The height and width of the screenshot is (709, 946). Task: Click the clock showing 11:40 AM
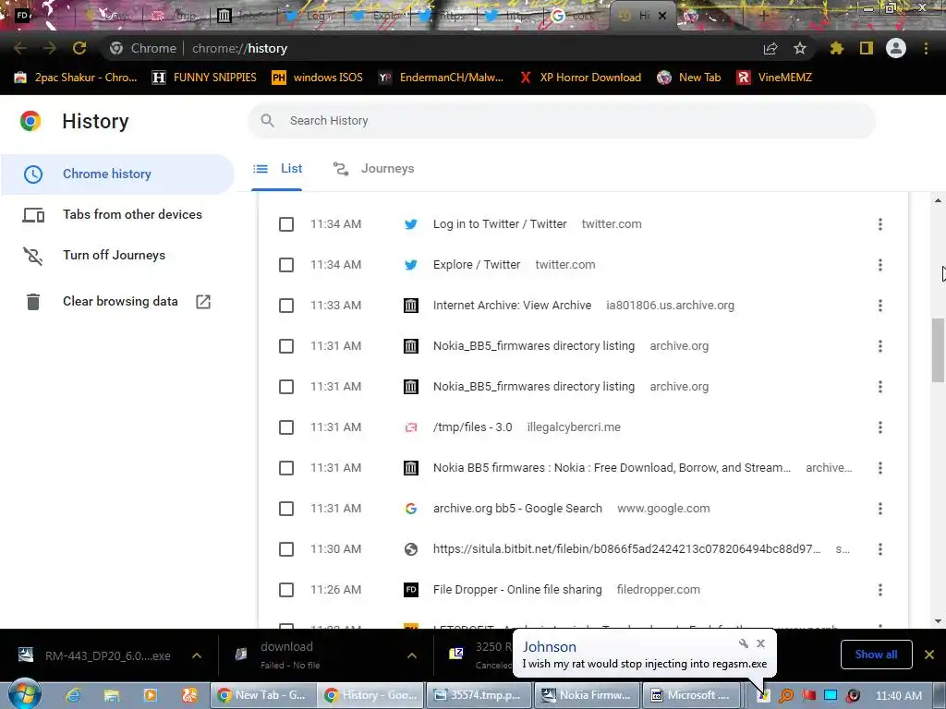tap(898, 695)
